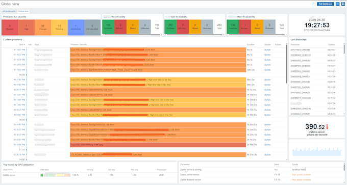Click the green Available tile showing 139
Image resolution: width=347 pixels, height=185 pixels.
(x=233, y=27)
